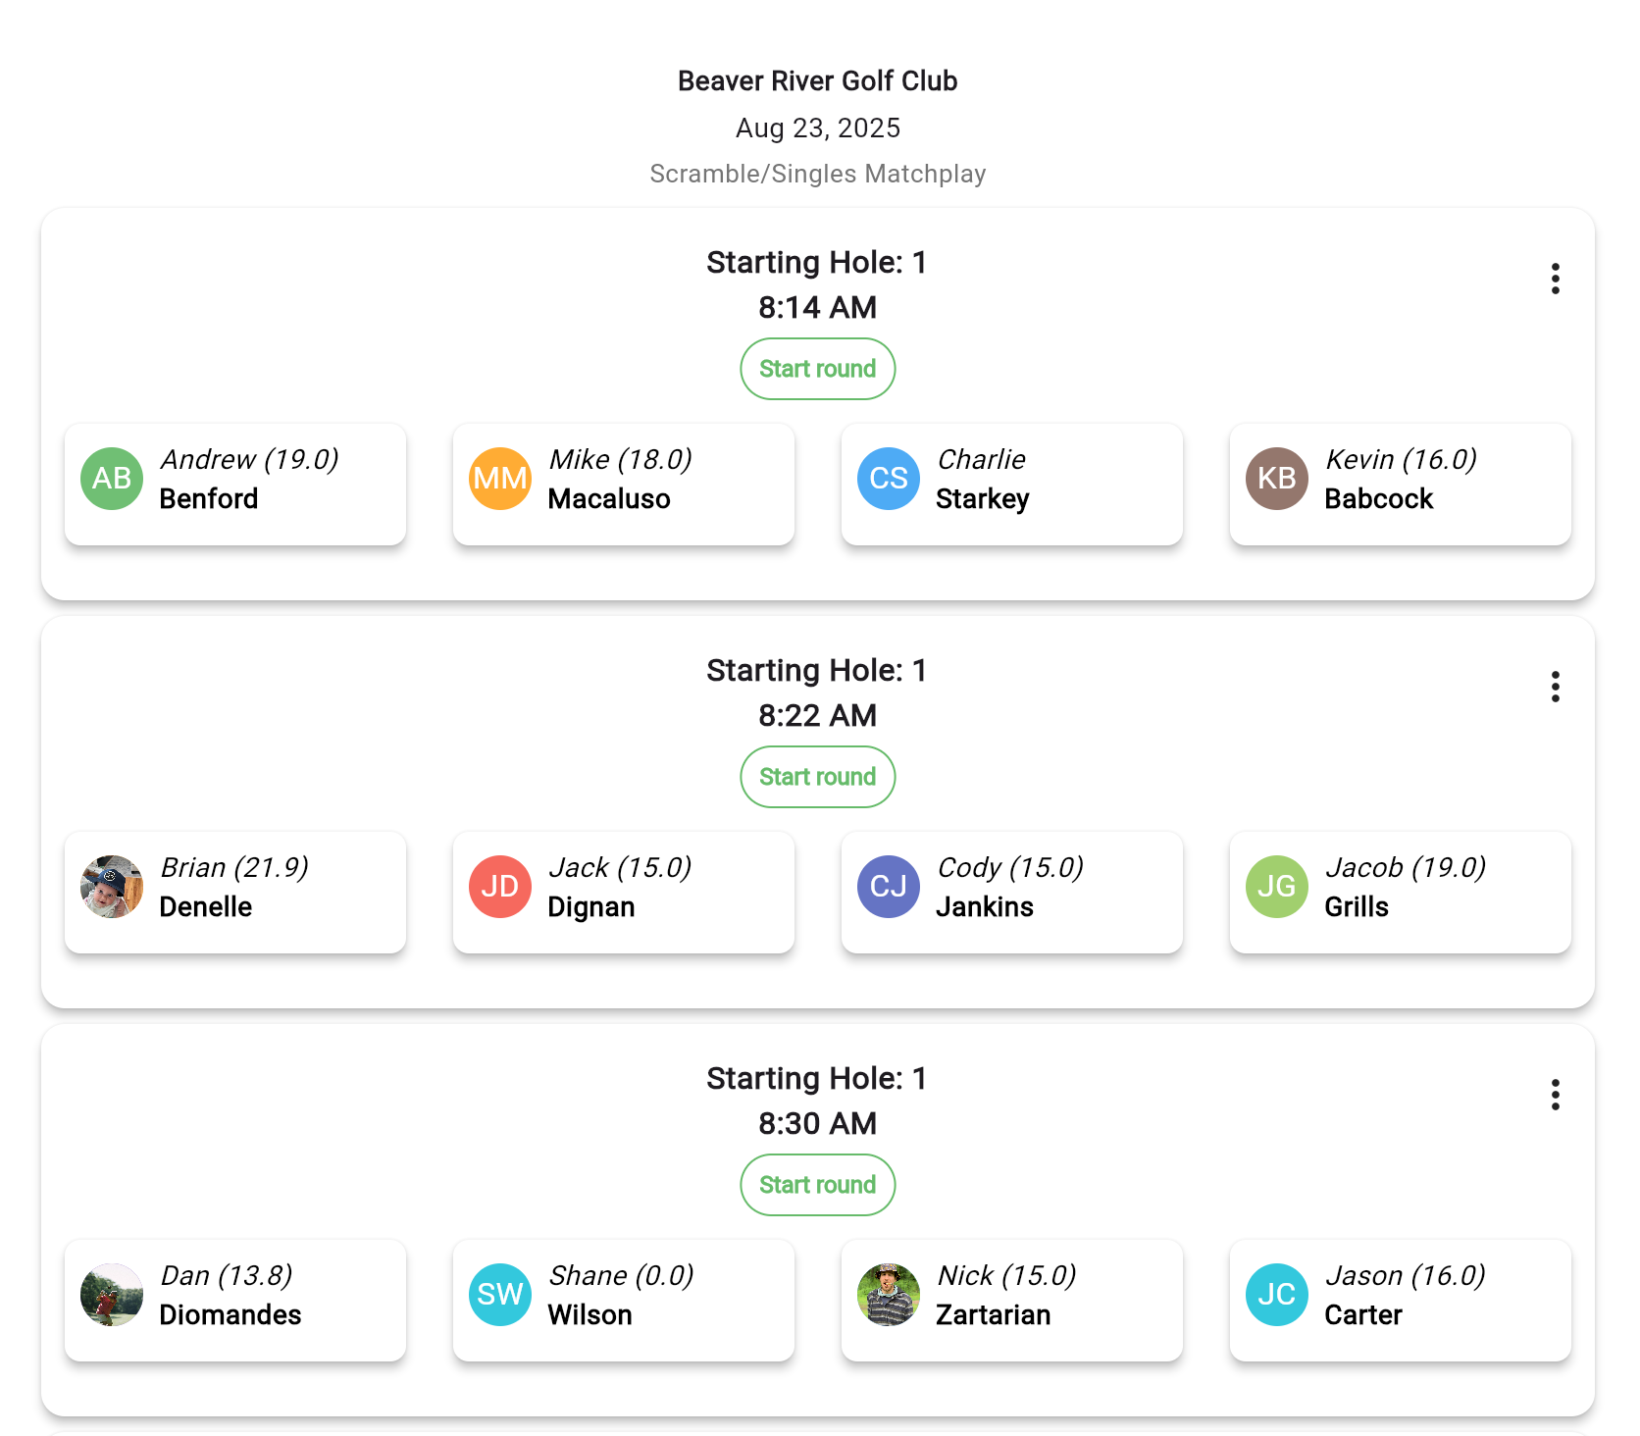Start round for the 8:30 AM tee time
This screenshot has width=1640, height=1436.
817,1185
